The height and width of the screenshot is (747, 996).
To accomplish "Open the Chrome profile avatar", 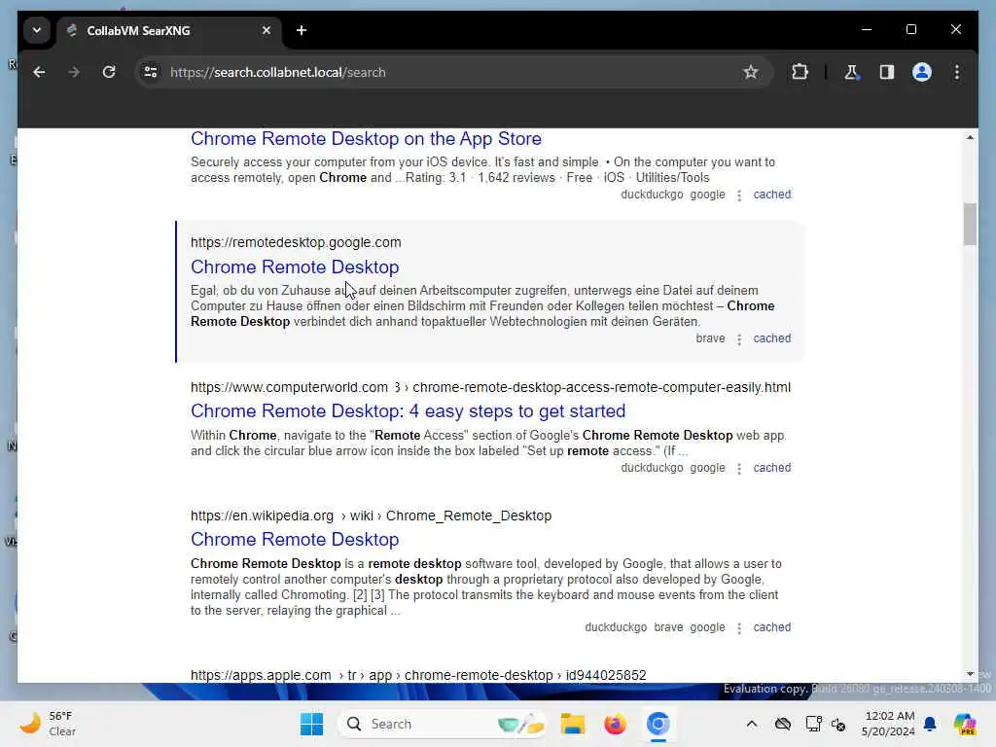I will coord(922,72).
